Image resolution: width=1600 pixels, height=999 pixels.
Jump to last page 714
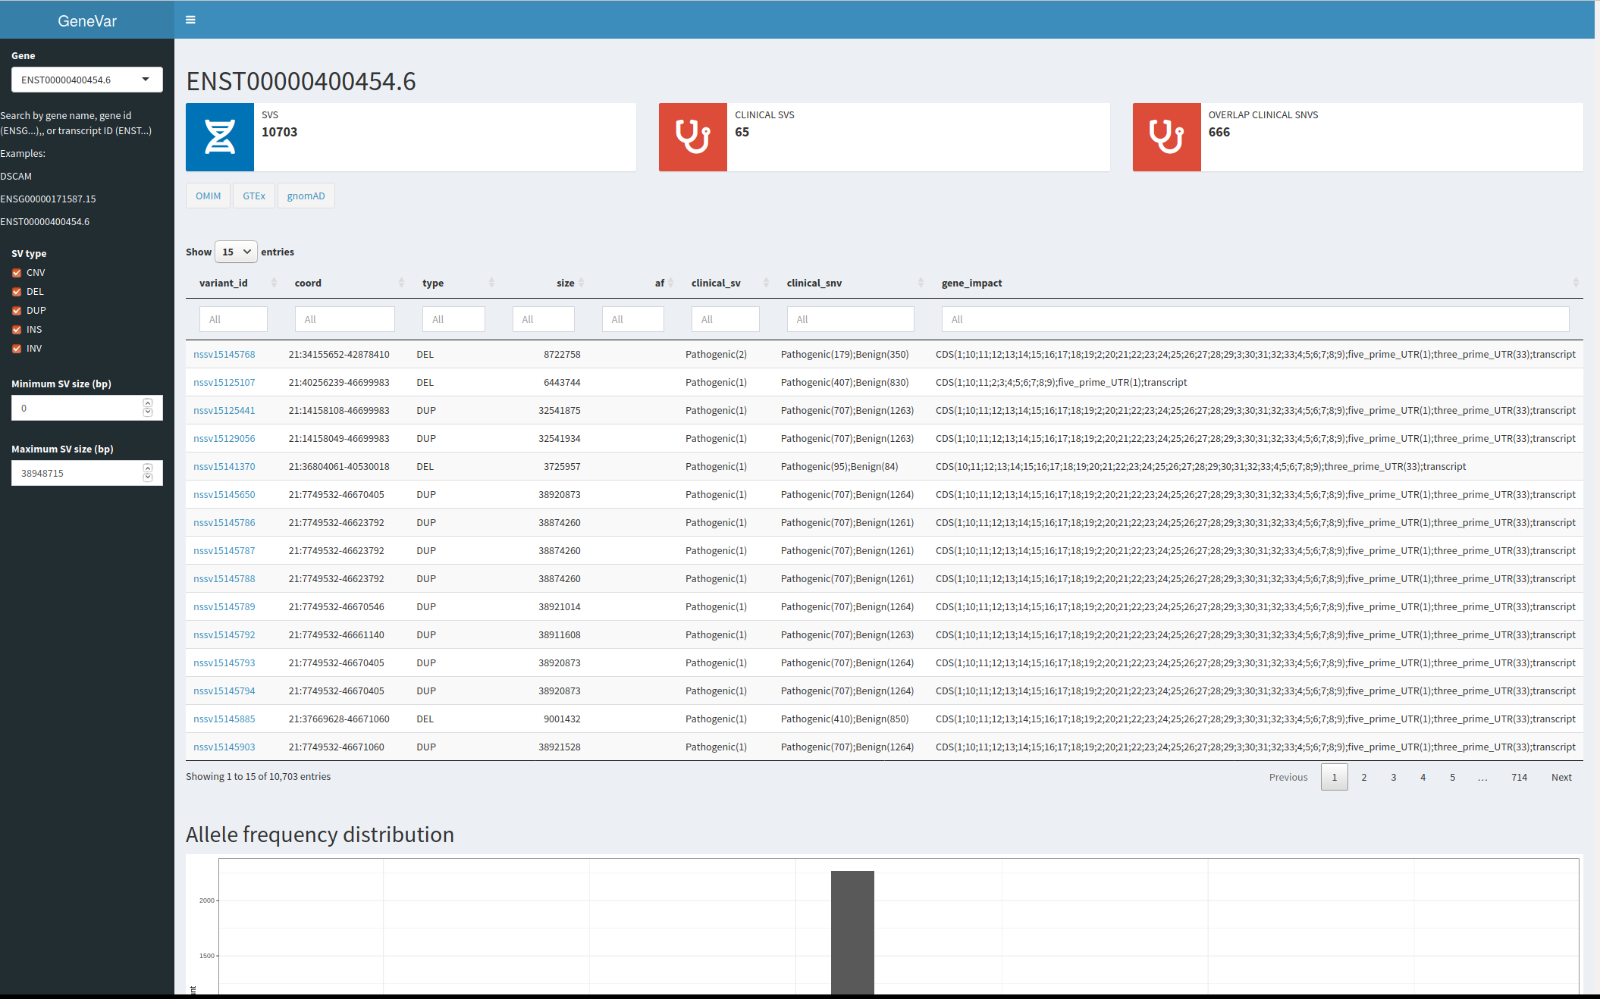click(1519, 777)
